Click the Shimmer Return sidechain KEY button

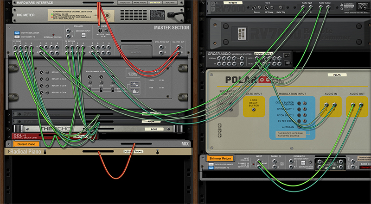(x=303, y=163)
